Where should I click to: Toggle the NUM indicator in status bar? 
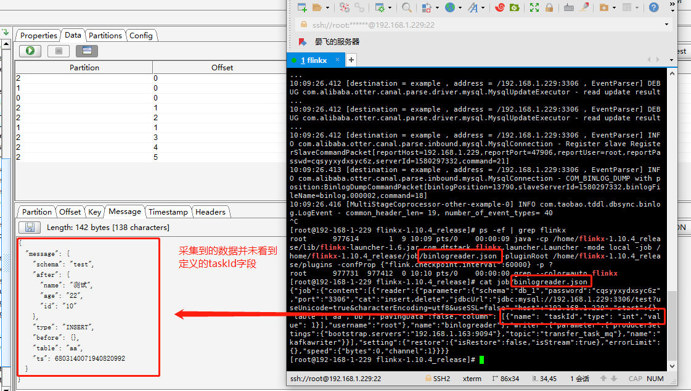654,379
